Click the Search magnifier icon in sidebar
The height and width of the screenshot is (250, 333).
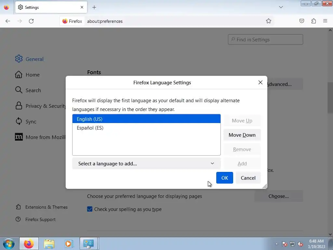[x=19, y=90]
